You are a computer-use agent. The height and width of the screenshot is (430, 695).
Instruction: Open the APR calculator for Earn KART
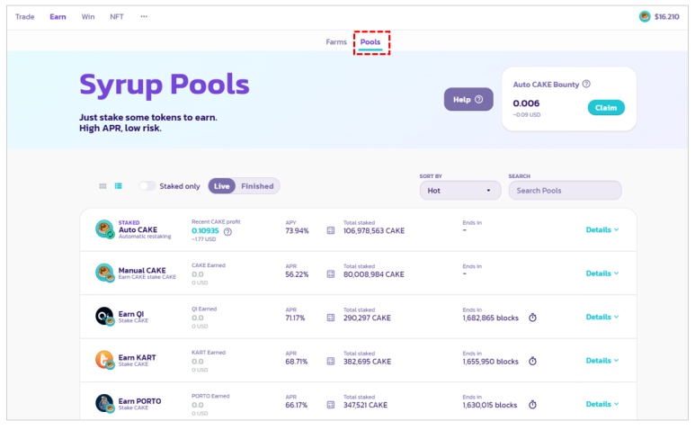pos(331,362)
